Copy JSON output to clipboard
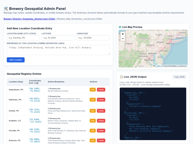The height and width of the screenshot is (144, 193). point(179,77)
